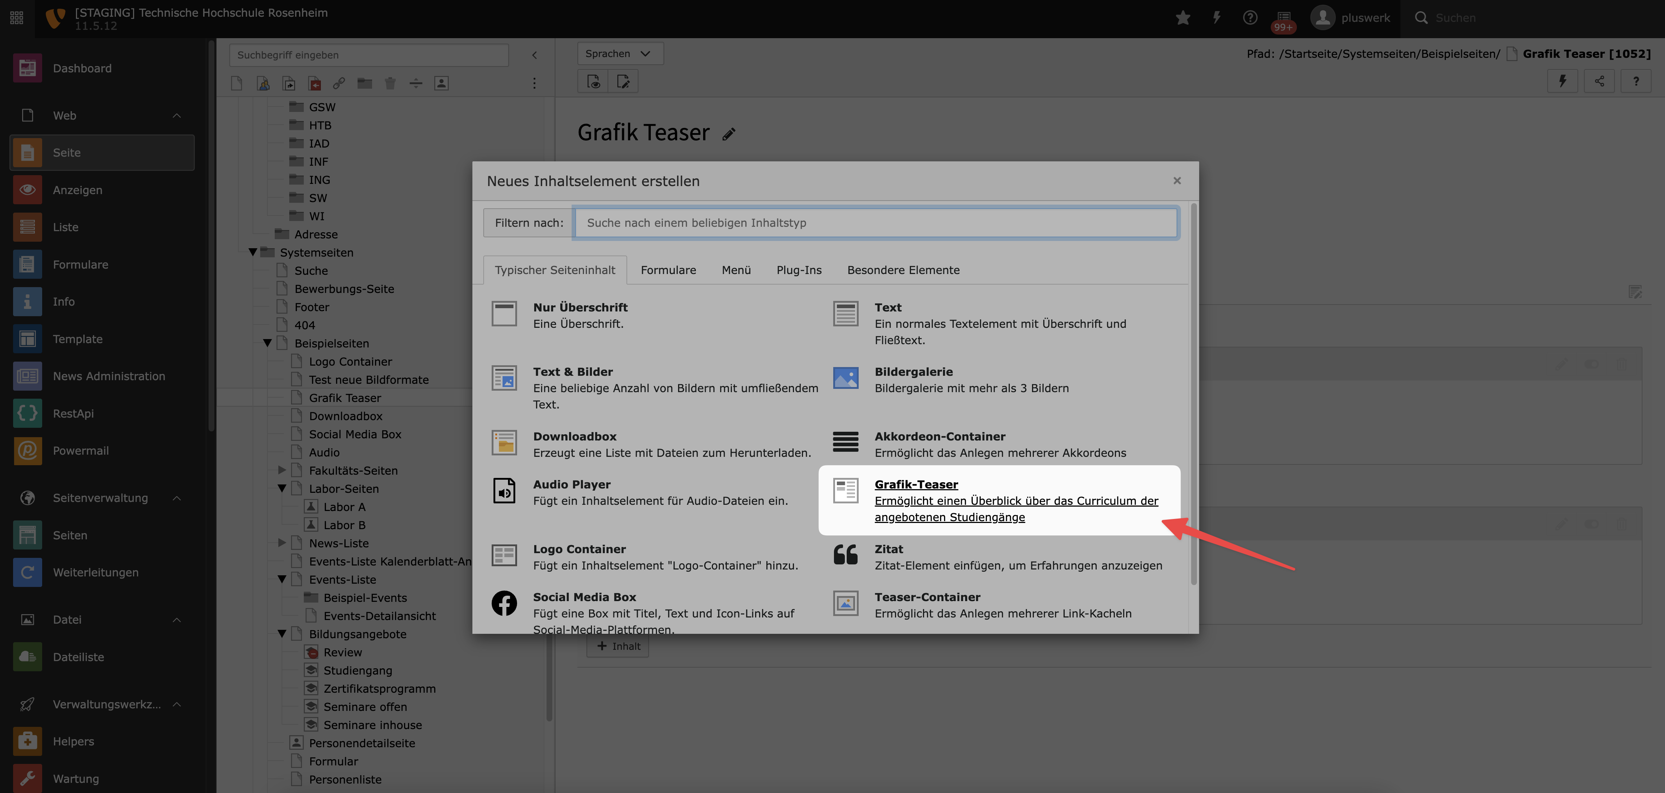Select the Audio Player content element icon
Viewport: 1665px width, 793px height.
(504, 491)
